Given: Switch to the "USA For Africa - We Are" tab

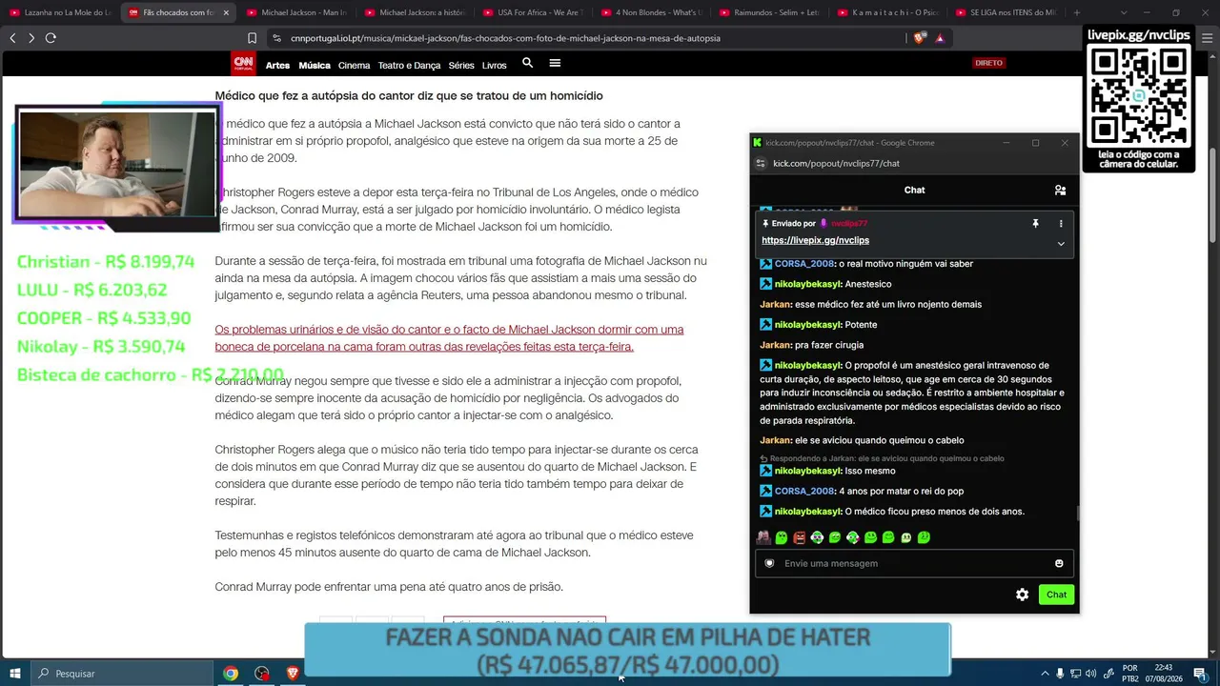Looking at the screenshot, I should (532, 12).
